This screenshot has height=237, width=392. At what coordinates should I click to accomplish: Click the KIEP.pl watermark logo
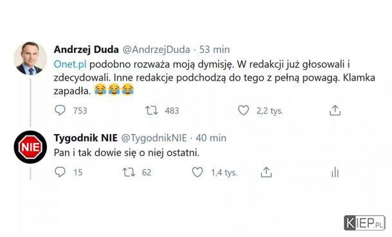tap(364, 223)
